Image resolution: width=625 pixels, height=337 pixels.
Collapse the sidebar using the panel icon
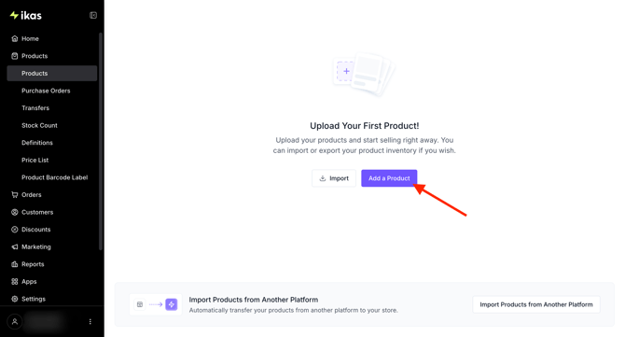click(93, 15)
